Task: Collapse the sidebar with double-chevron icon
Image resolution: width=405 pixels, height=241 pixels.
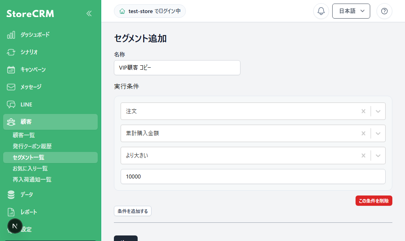Action: (x=89, y=13)
